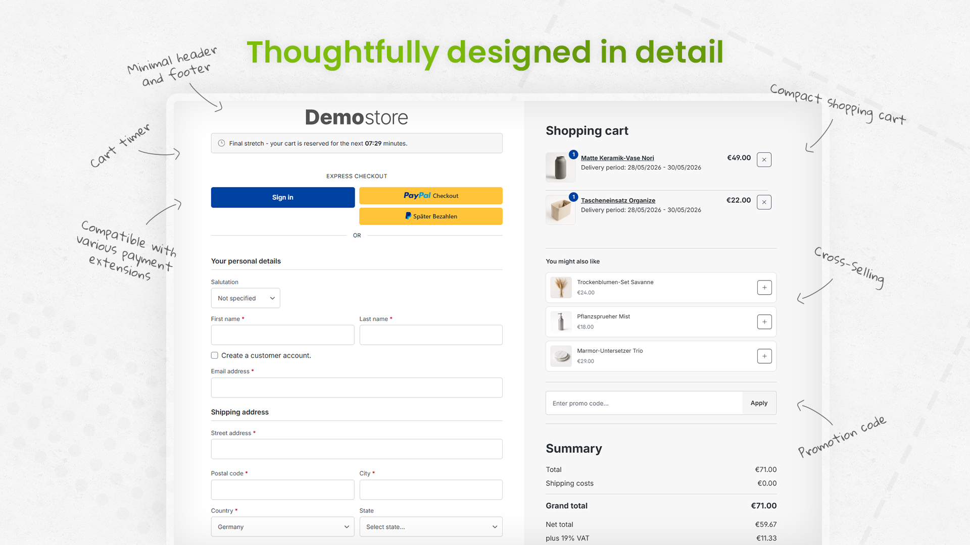Click the Net total €59.67 value

click(x=766, y=525)
